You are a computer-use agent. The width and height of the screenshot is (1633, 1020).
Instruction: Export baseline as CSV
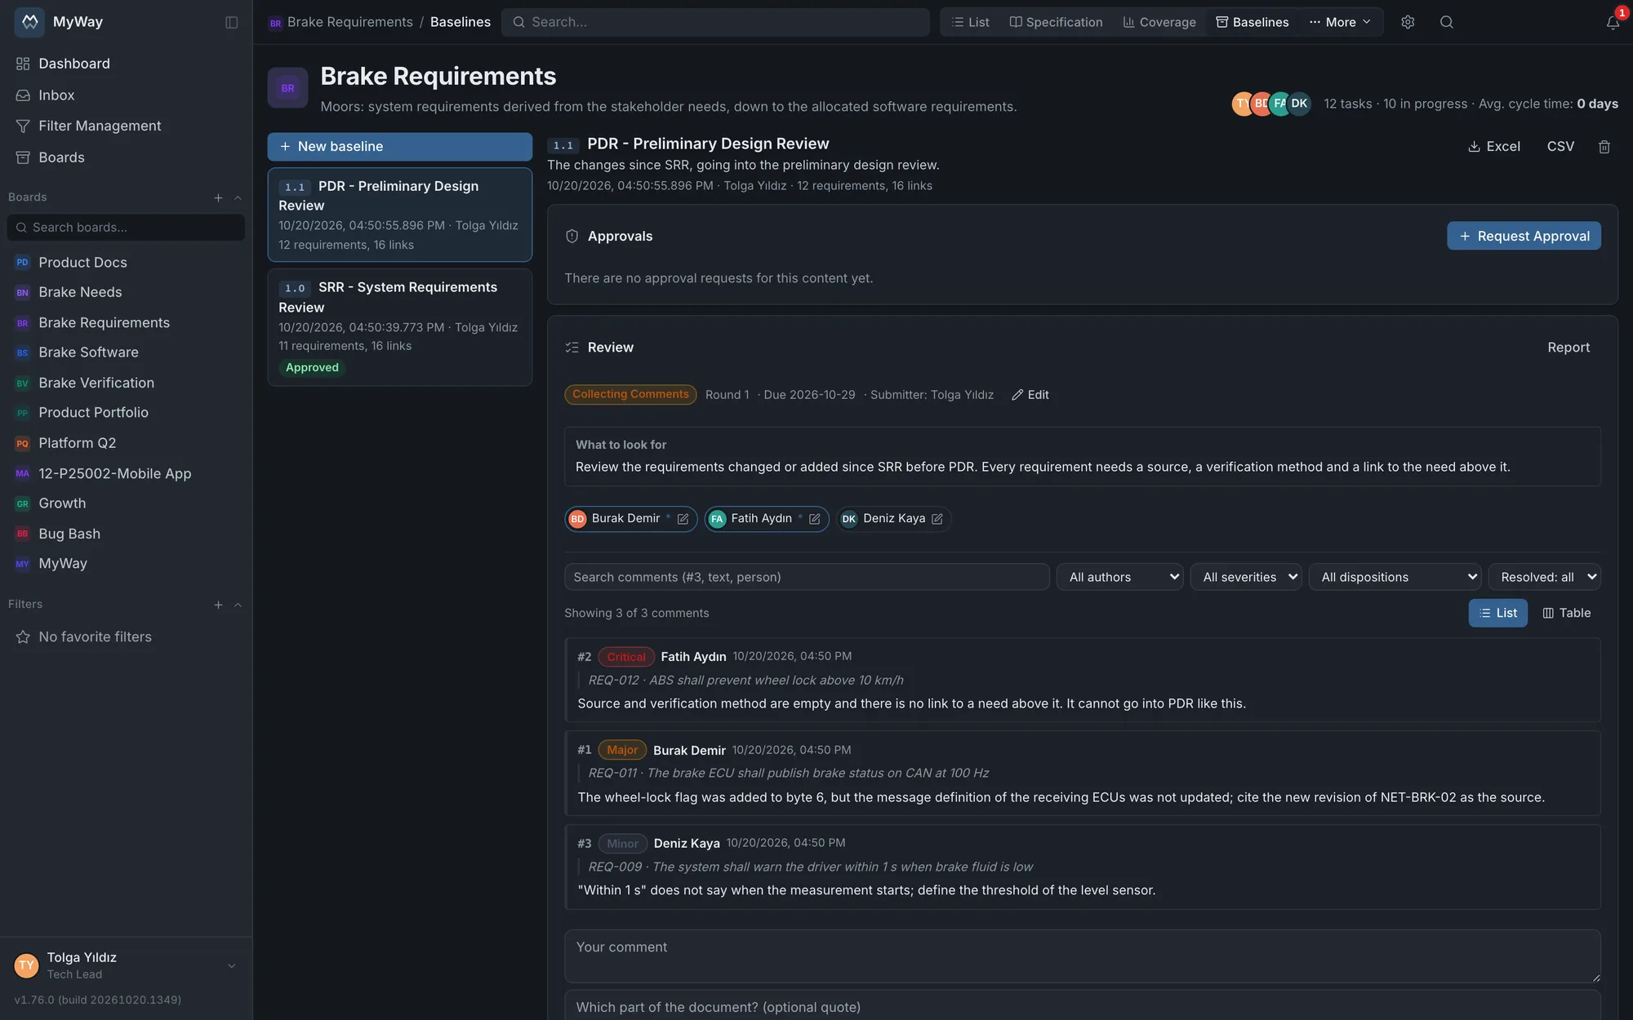pos(1560,147)
